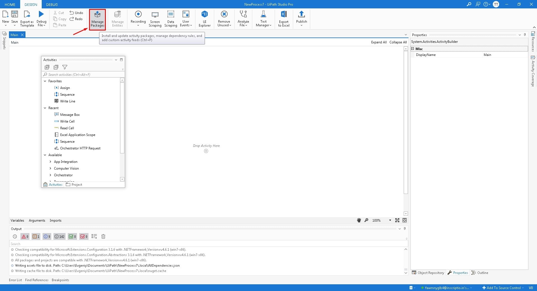Screen dimensions: 537x291
Task: Switch to the DEBUG ribbon tab
Action: click(52, 4)
